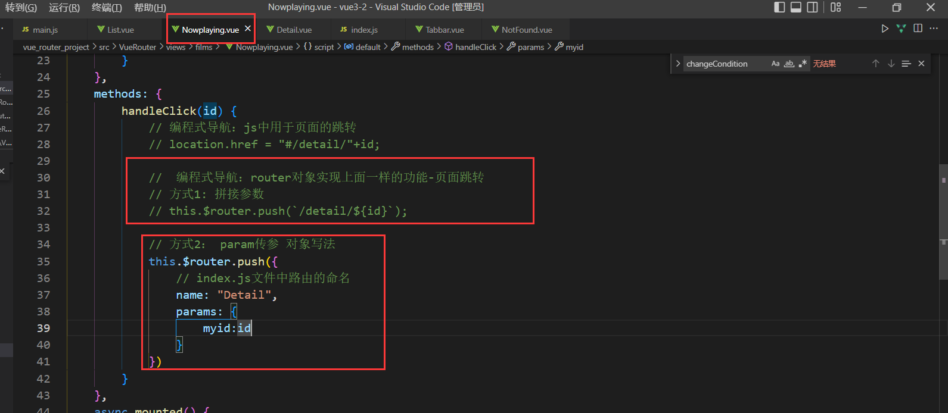Toggle Match Case in find box
The width and height of the screenshot is (948, 413).
[x=775, y=64]
